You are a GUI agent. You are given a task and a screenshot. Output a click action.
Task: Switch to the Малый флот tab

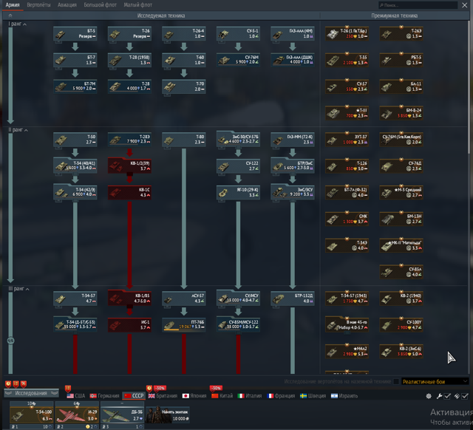click(138, 5)
